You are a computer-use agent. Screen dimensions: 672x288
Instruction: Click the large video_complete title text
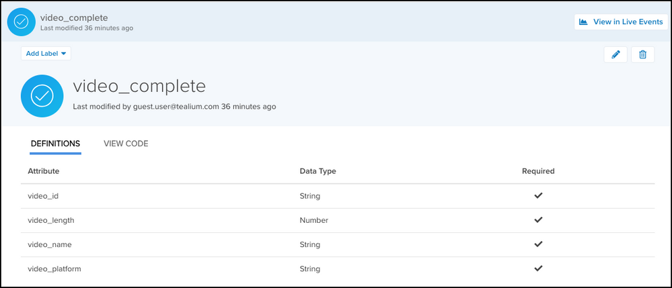point(139,87)
